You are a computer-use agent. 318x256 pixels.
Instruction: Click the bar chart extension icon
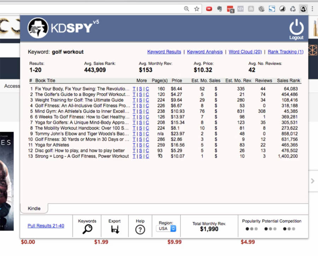(282, 9)
